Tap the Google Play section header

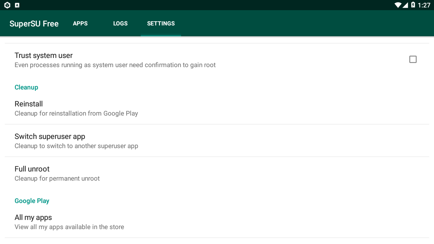point(32,201)
